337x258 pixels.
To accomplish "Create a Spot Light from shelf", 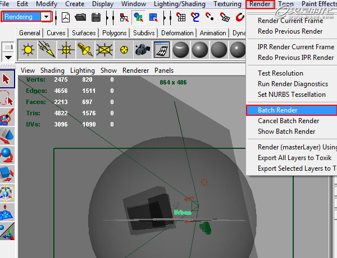I will click(85, 50).
